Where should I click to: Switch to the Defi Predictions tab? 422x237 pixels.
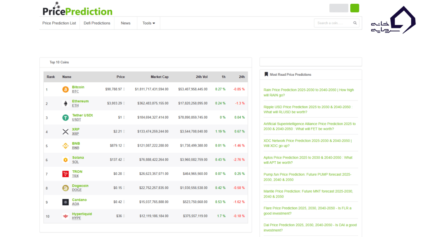[97, 23]
